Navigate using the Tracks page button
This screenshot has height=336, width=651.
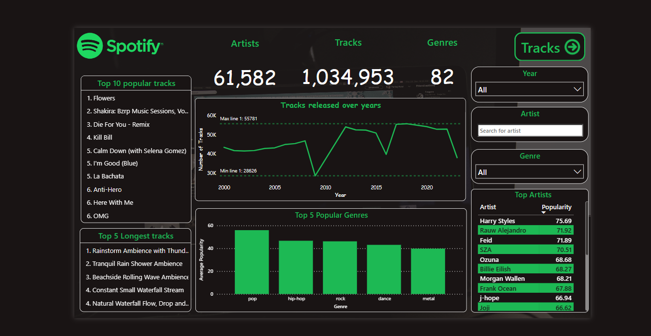pyautogui.click(x=549, y=47)
